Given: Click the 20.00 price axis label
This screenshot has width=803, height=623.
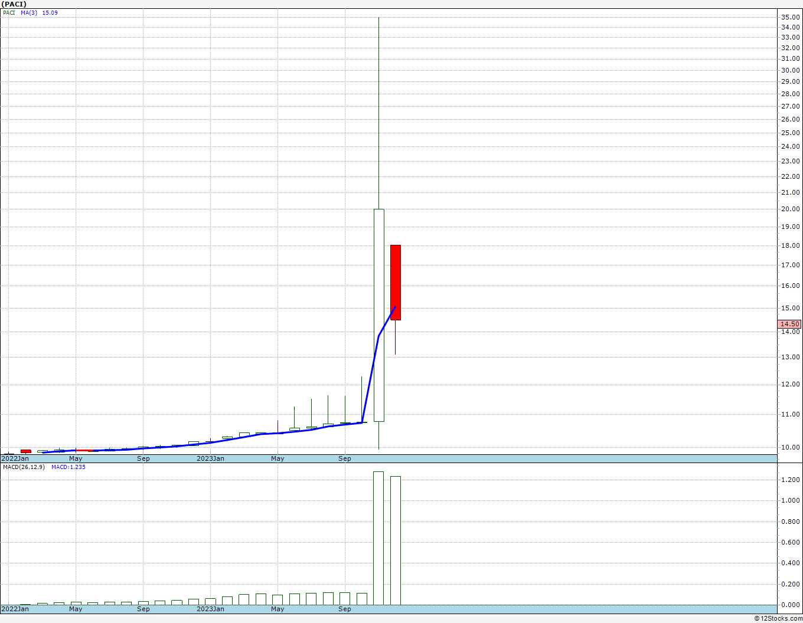Looking at the screenshot, I should pos(790,209).
